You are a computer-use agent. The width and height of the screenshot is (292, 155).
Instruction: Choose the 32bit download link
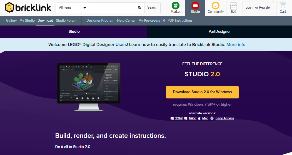[x=179, y=118]
